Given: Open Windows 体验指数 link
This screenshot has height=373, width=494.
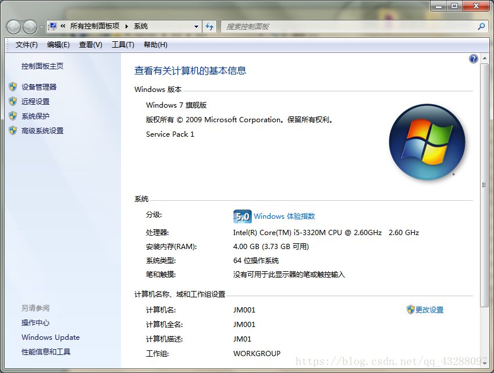Looking at the screenshot, I should click(x=284, y=216).
